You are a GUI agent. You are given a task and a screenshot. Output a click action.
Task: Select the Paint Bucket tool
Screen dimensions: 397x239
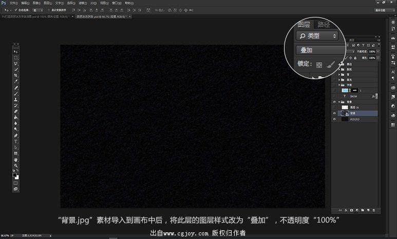click(16, 117)
